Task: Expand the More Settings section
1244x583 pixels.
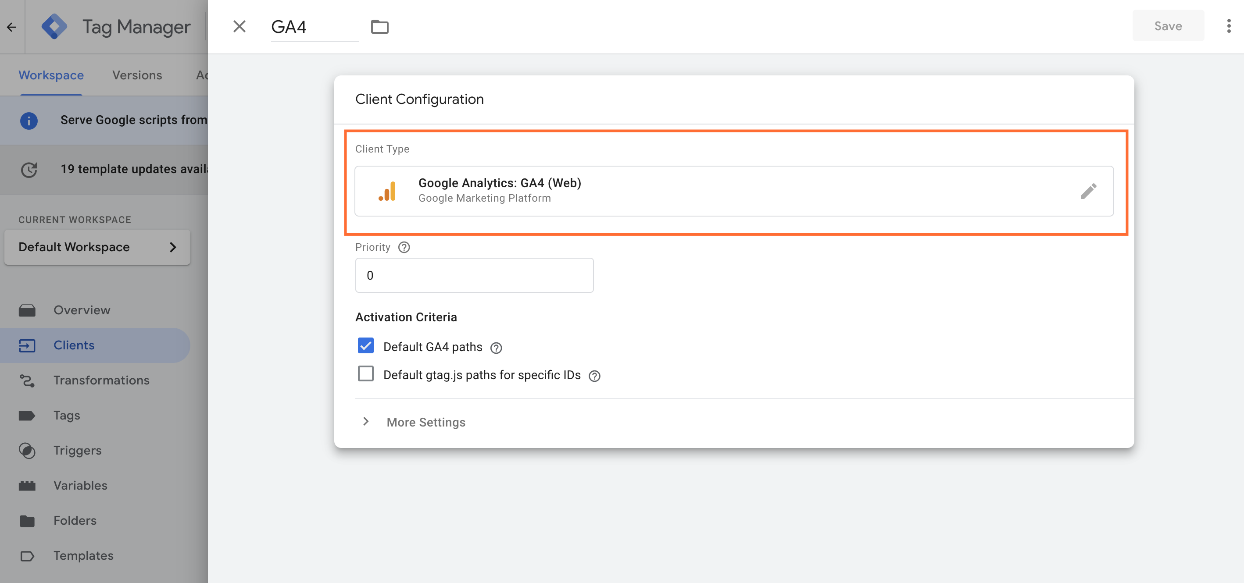Action: (x=366, y=421)
